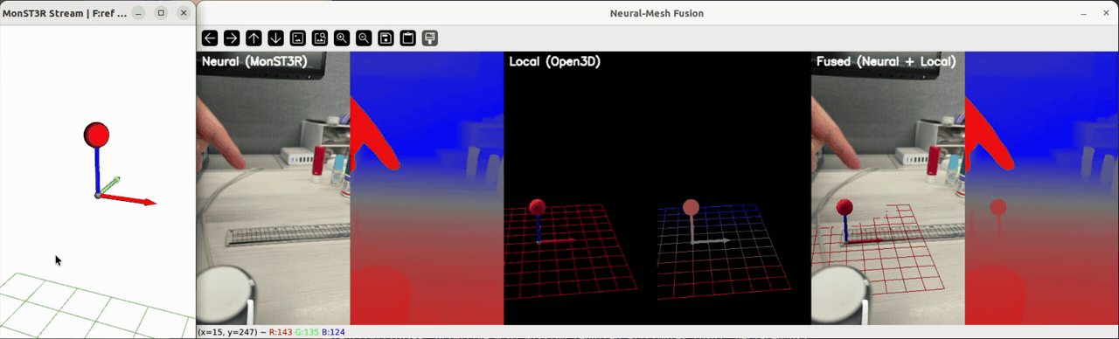Close the Neural-Mesh Fusion window

tap(1106, 13)
